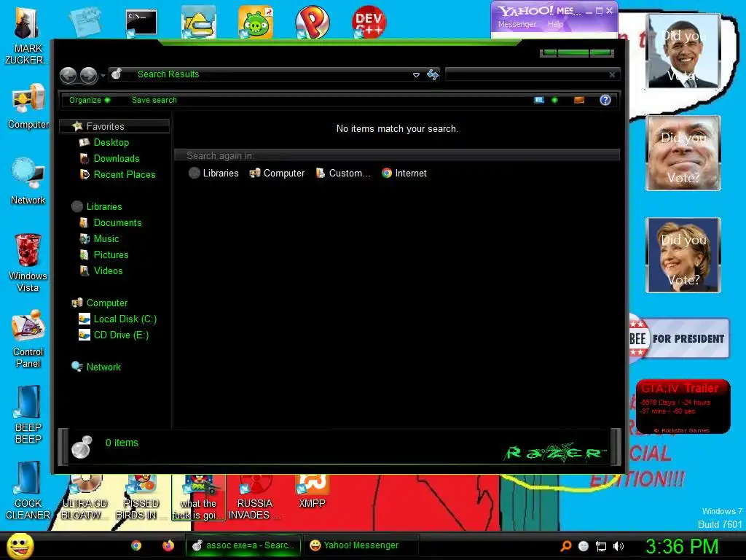Viewport: 746px width, 560px height.
Task: Switch to Yahoo! Messenger taskbar button
Action: (x=361, y=545)
